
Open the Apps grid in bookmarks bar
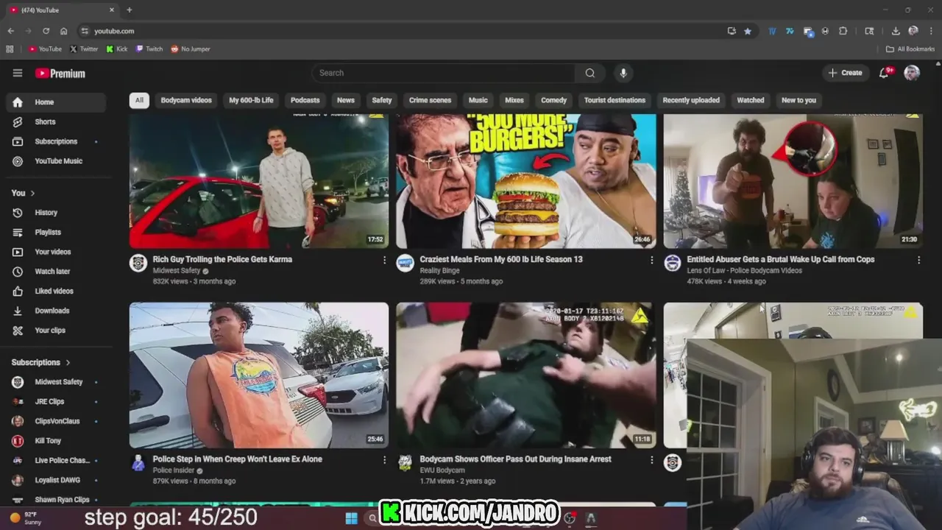point(10,49)
